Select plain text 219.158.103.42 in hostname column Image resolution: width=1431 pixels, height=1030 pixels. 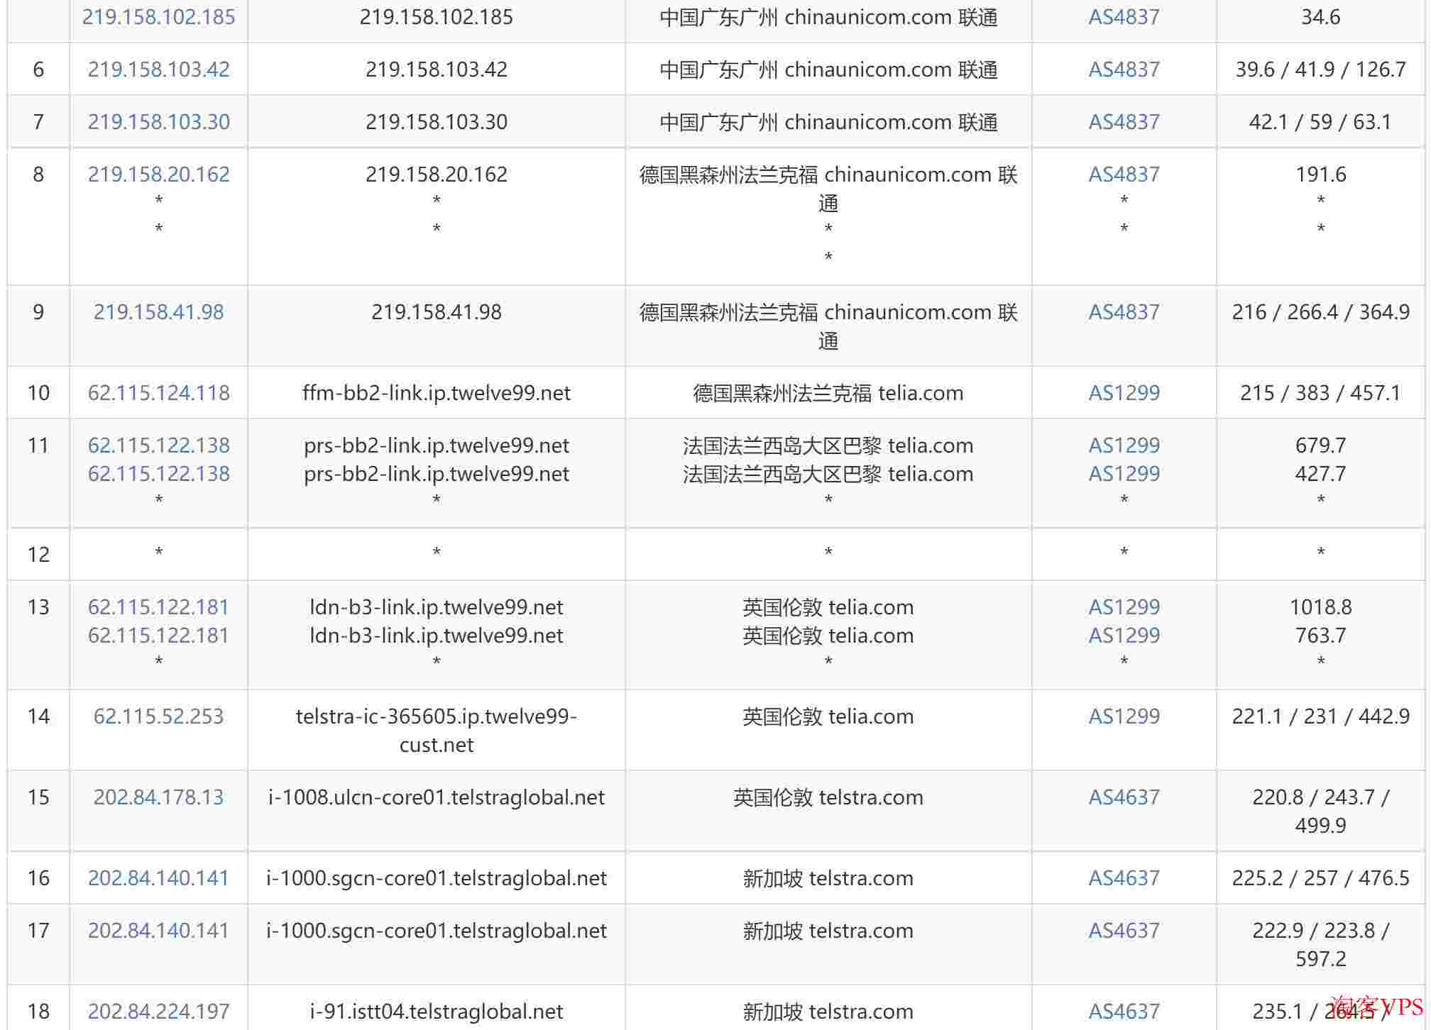click(x=436, y=70)
